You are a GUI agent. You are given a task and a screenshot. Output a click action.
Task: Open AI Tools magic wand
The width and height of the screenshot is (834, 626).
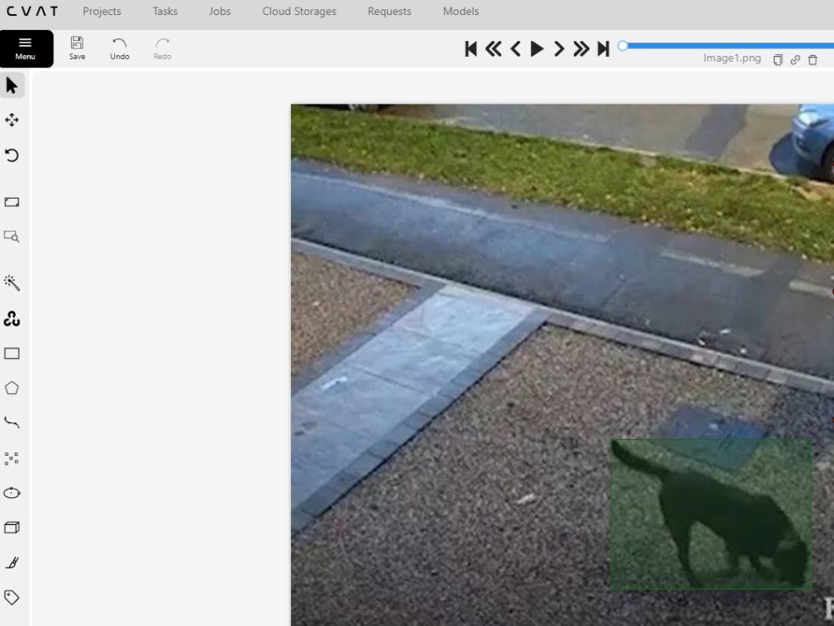point(12,283)
